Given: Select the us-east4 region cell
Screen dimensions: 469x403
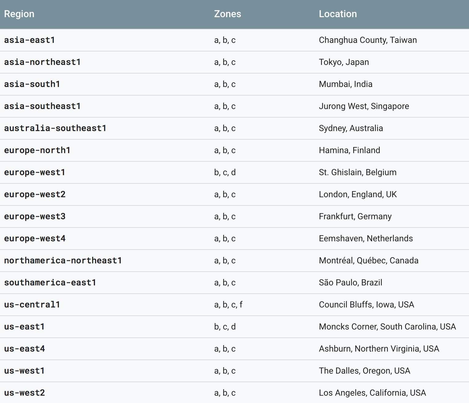Looking at the screenshot, I should pyautogui.click(x=24, y=349).
